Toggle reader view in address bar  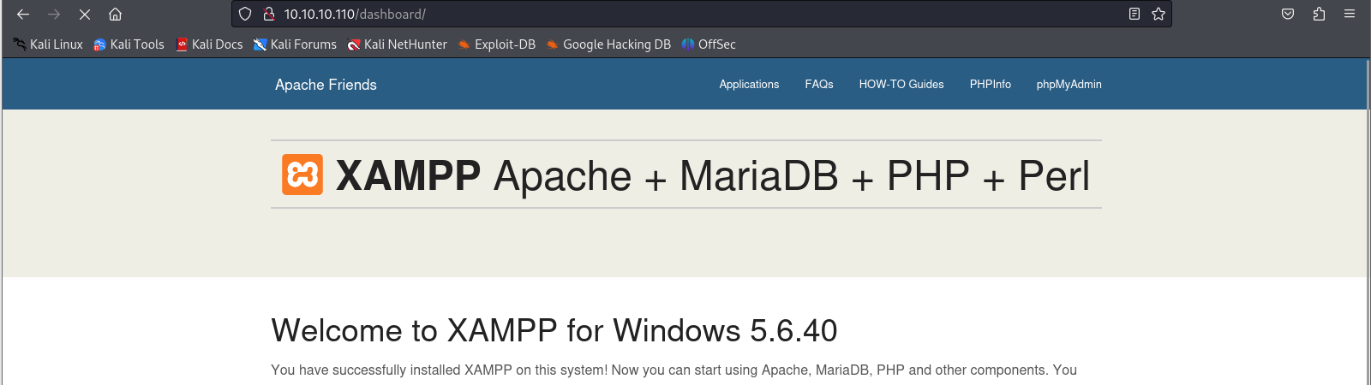1135,14
